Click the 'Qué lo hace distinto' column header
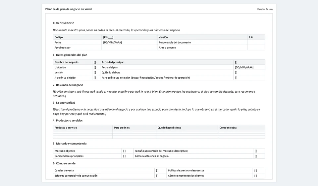This screenshot has width=318, height=186. coord(187,128)
